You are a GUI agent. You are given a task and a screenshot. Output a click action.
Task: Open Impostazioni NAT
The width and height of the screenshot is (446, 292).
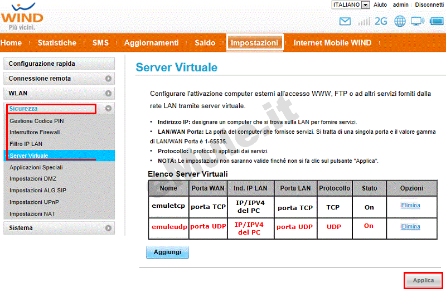(32, 214)
